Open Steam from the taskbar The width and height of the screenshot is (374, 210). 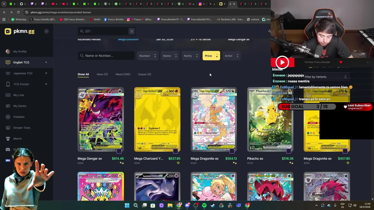point(213,205)
